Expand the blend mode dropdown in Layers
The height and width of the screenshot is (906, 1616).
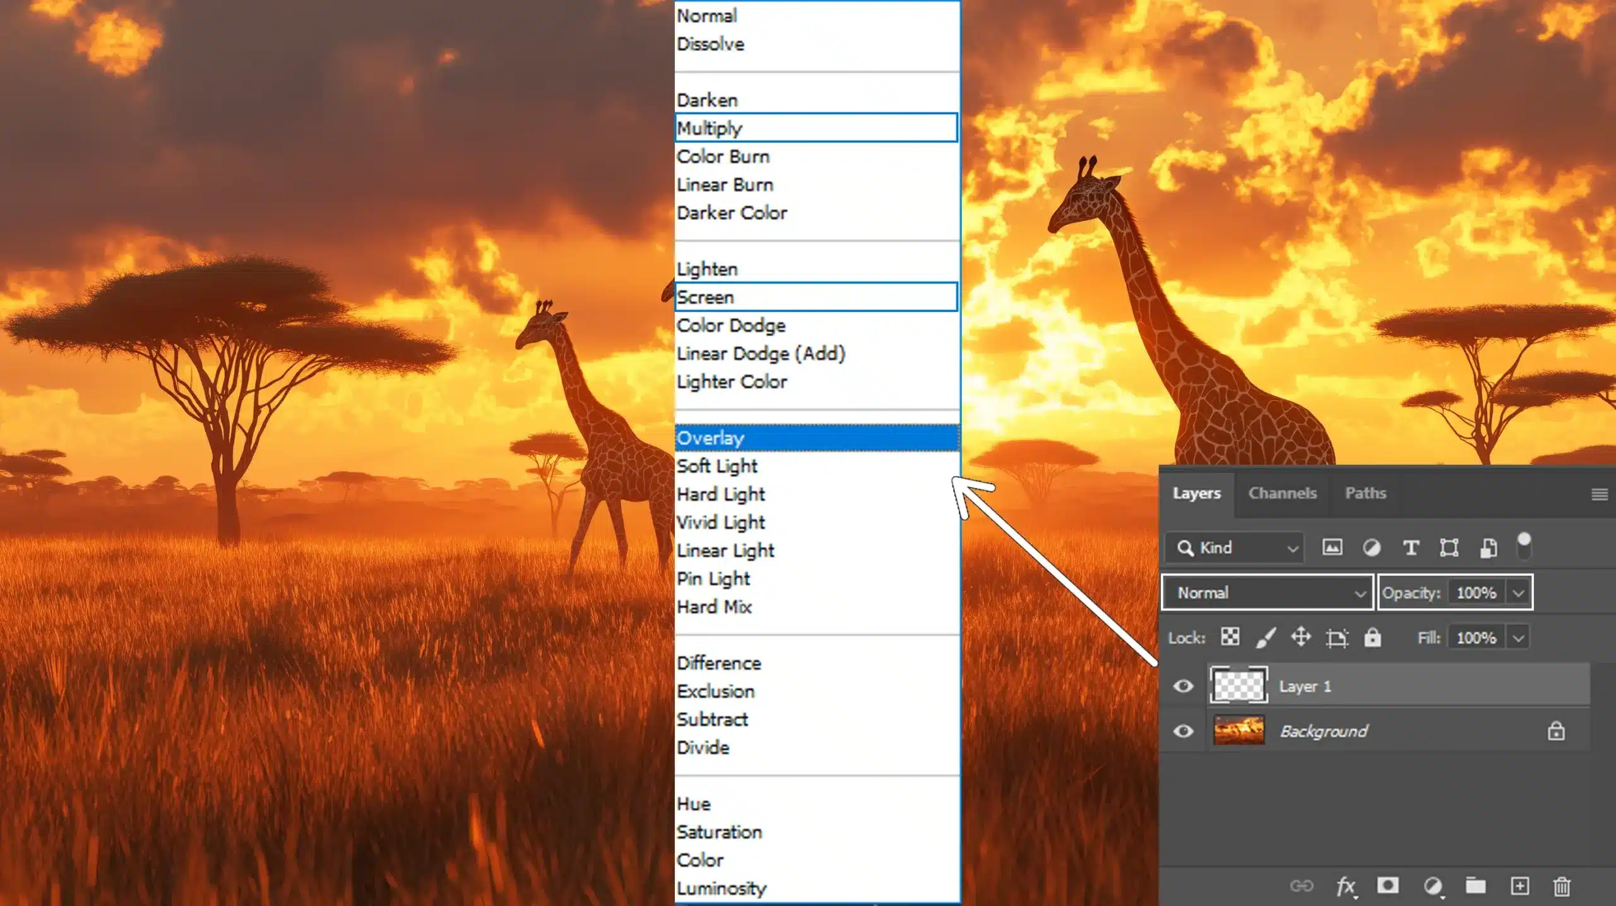[1269, 592]
